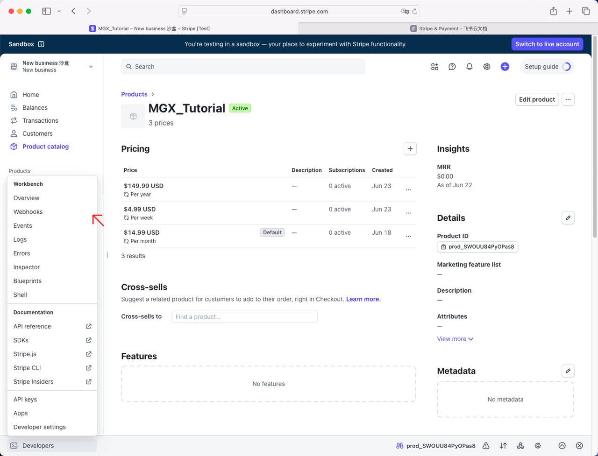Go back with the Safari back arrow

pyautogui.click(x=74, y=11)
